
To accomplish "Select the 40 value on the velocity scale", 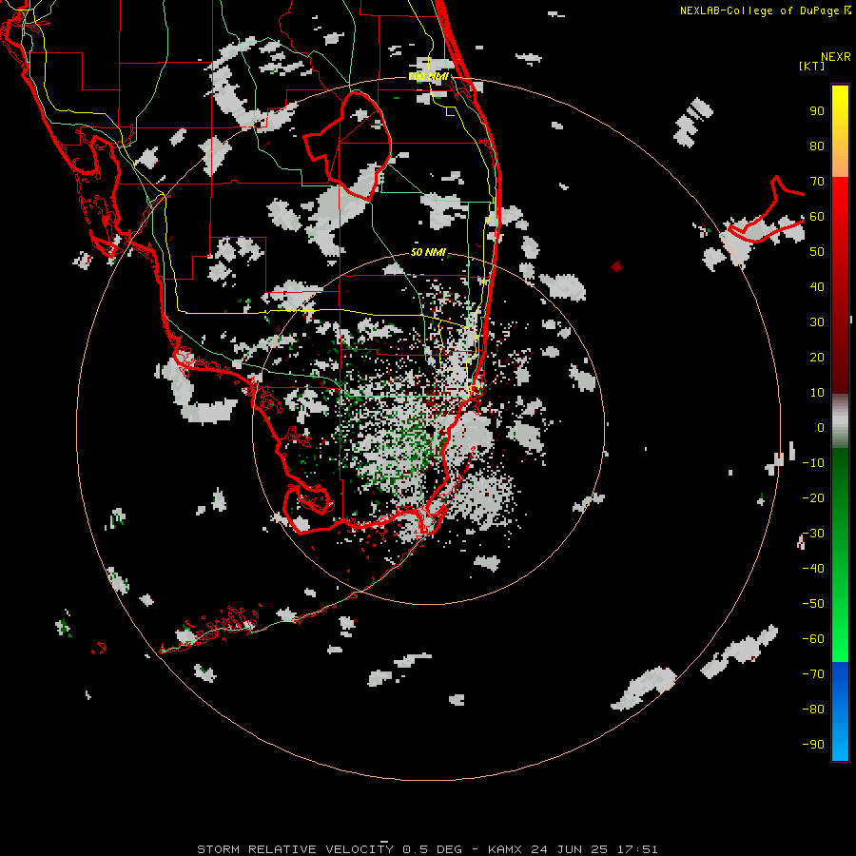I will pyautogui.click(x=817, y=286).
